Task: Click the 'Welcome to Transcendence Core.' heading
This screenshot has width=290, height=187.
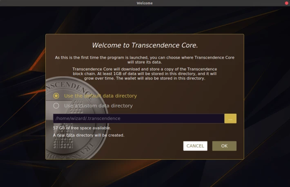Action: (x=145, y=45)
